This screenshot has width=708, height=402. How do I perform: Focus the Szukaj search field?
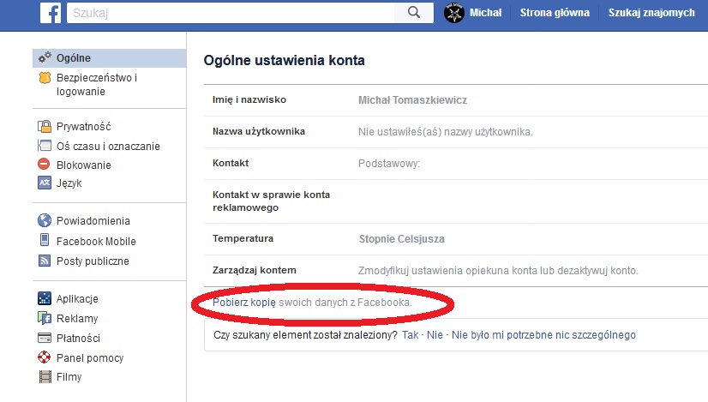[x=231, y=13]
